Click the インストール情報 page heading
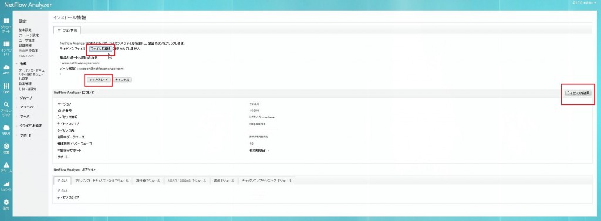601x221 pixels. (69, 18)
